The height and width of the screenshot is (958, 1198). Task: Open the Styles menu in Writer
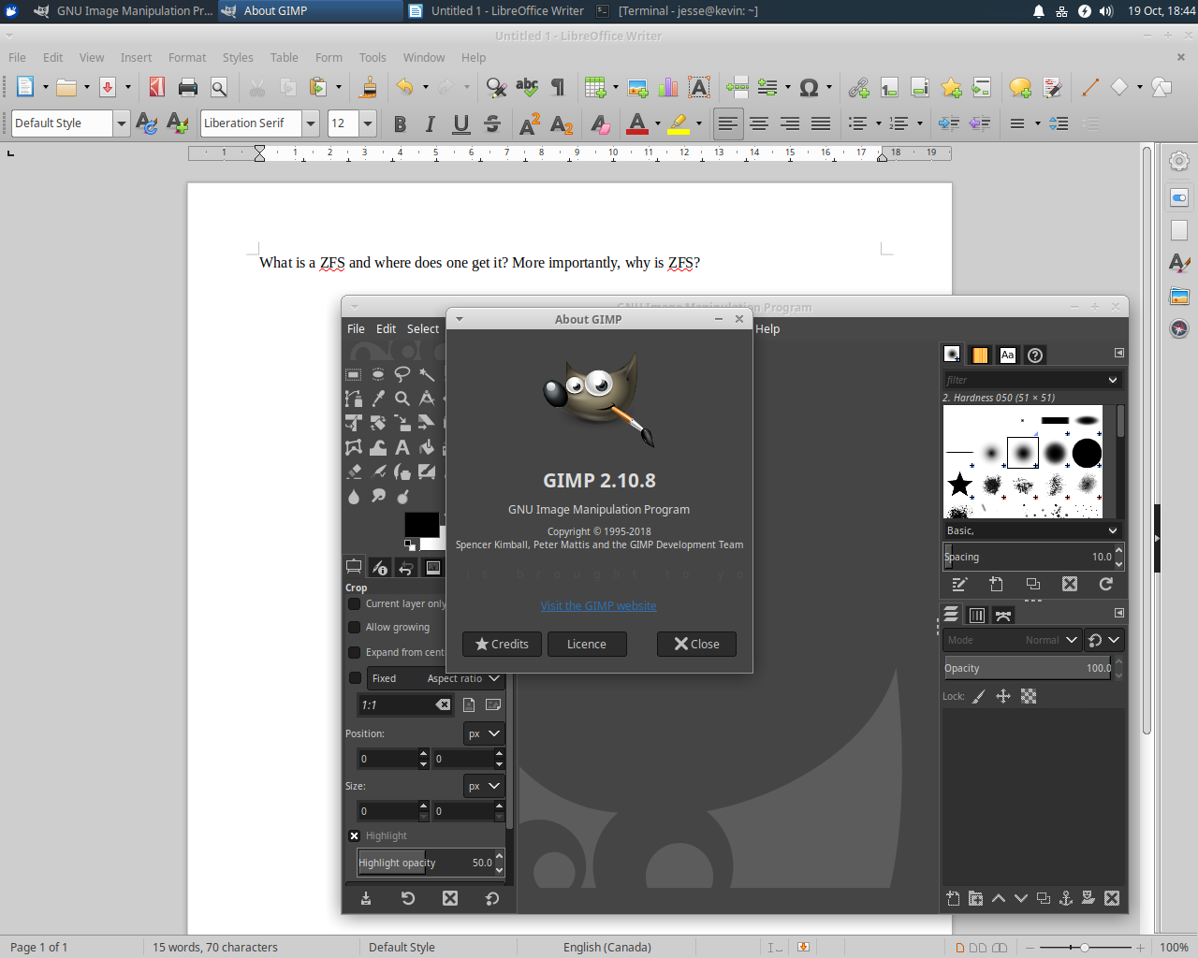(x=238, y=58)
